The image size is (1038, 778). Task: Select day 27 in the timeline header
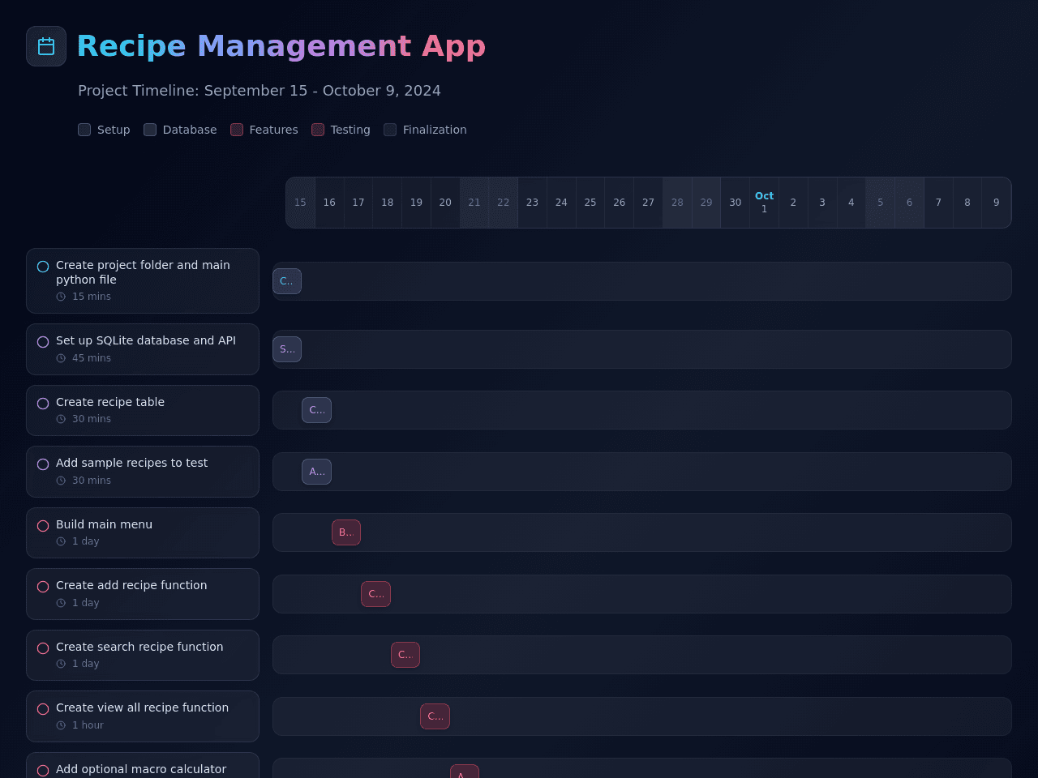(648, 203)
